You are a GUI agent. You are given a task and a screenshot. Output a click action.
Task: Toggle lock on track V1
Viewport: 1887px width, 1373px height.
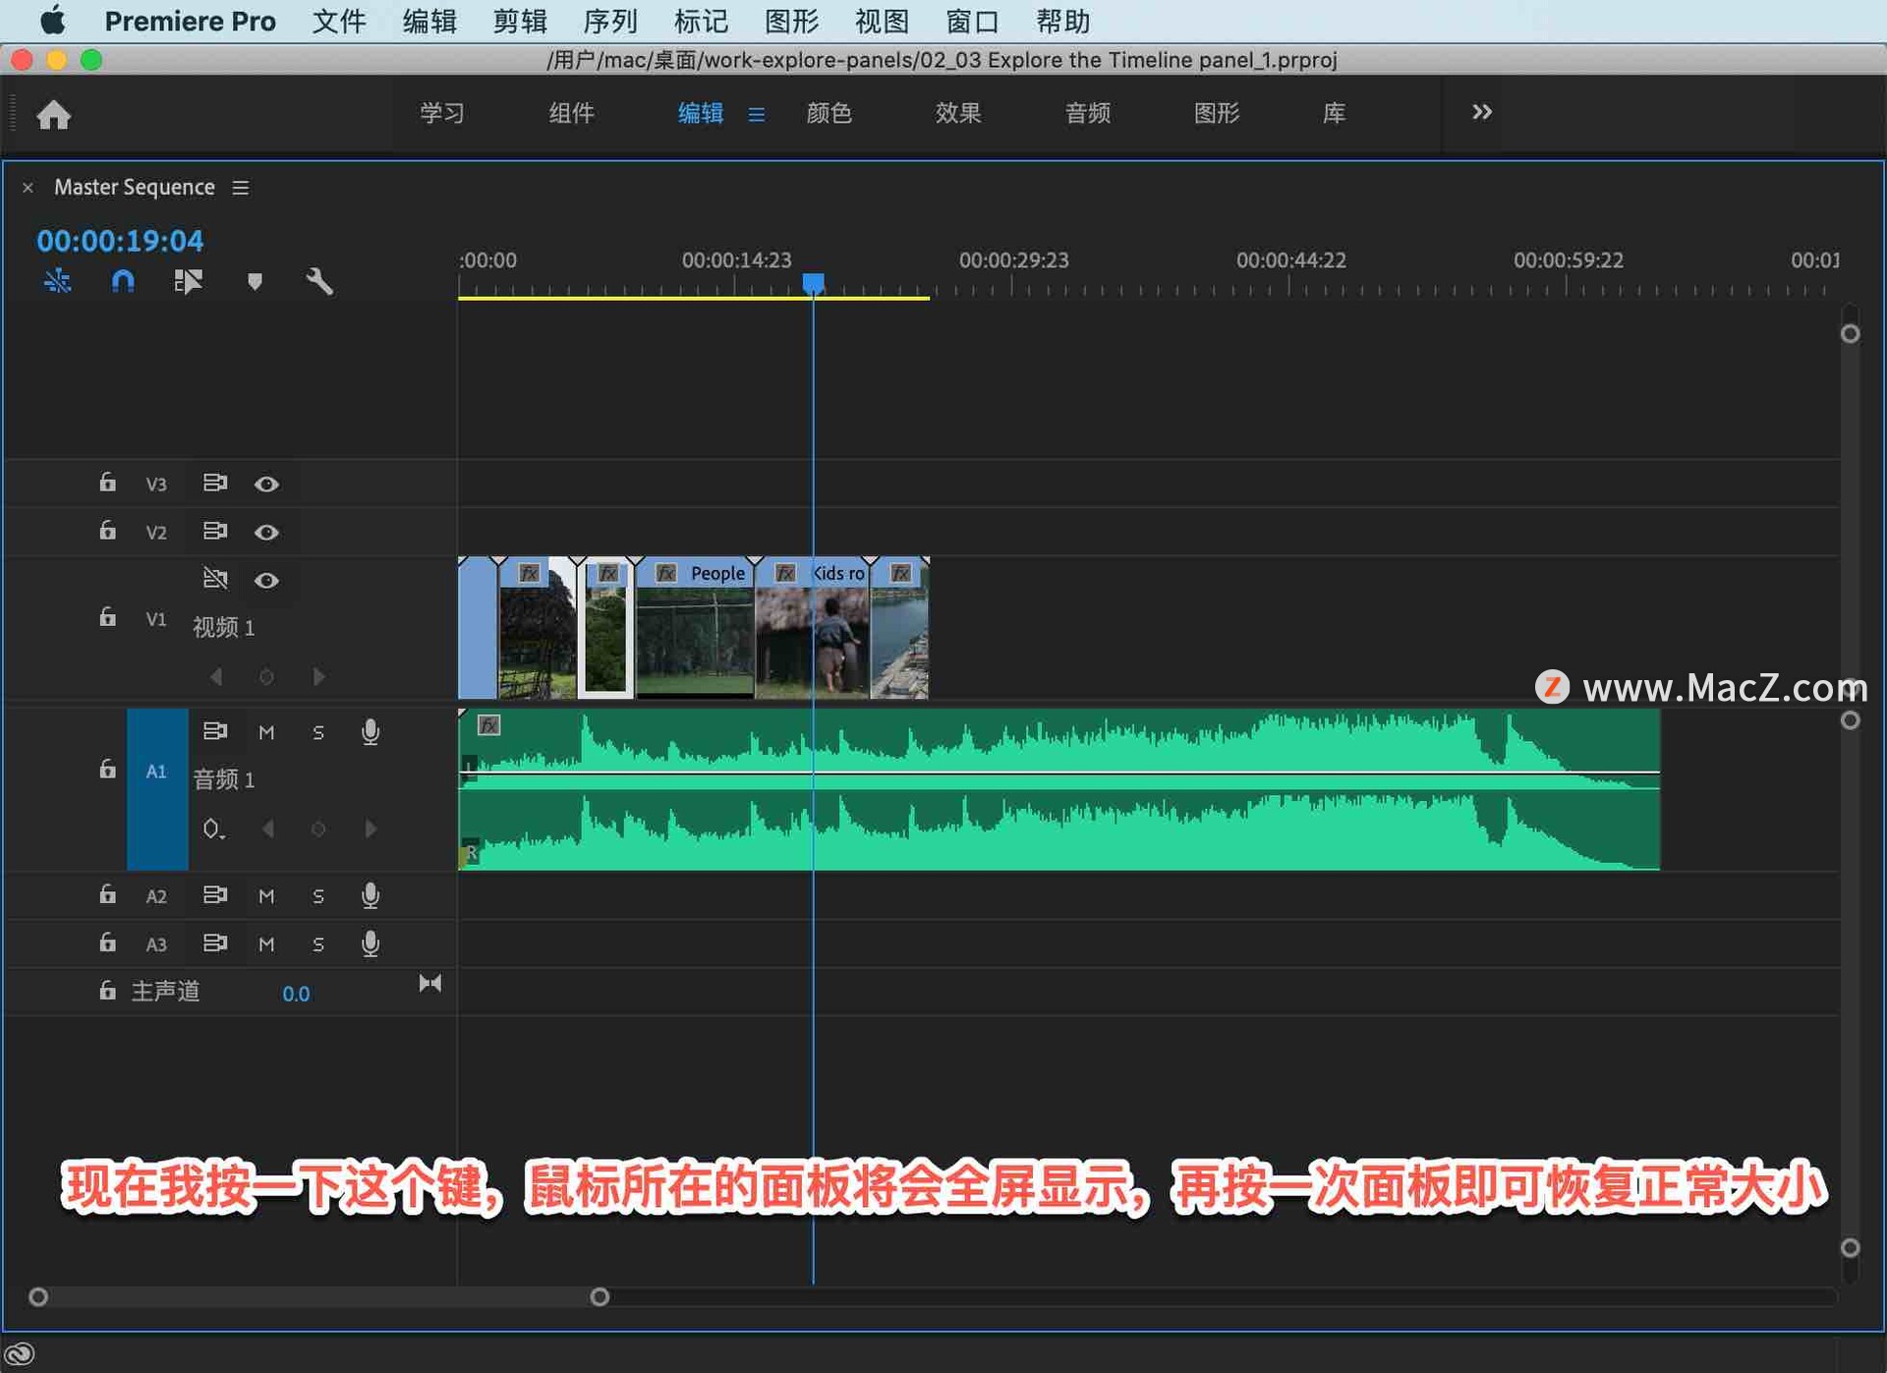[x=107, y=616]
